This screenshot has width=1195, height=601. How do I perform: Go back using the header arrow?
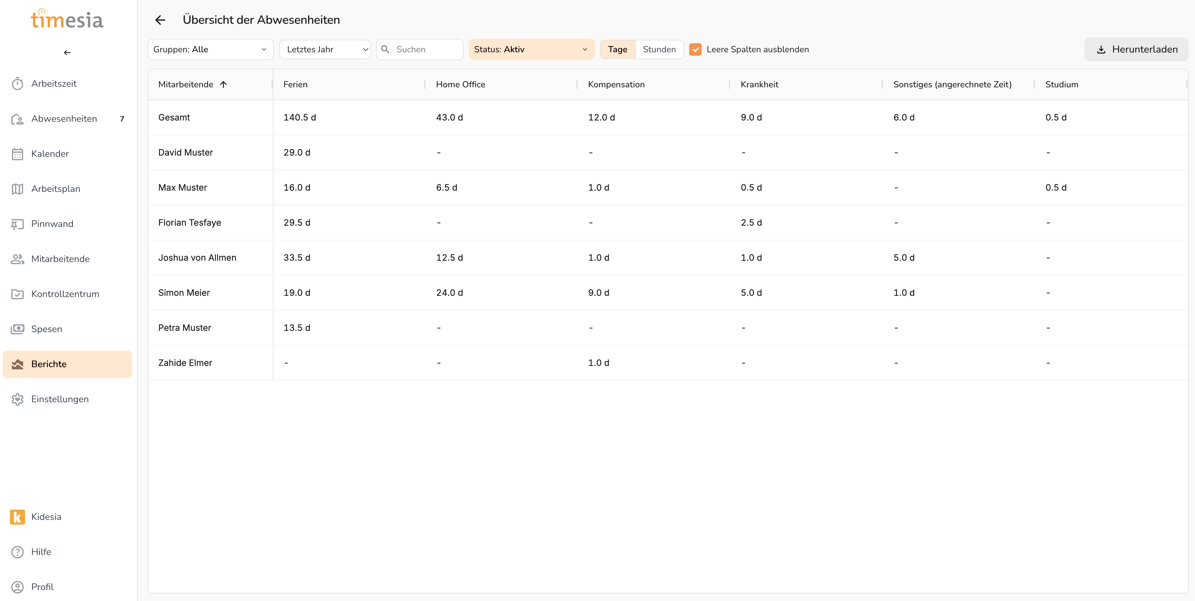tap(160, 20)
